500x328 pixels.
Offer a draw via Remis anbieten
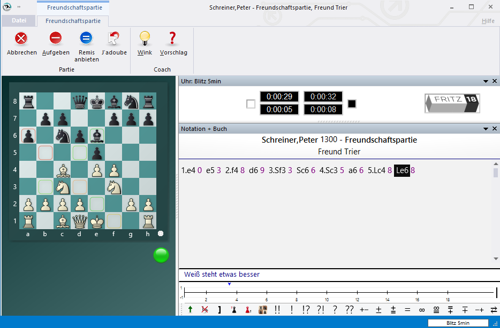pyautogui.click(x=86, y=38)
